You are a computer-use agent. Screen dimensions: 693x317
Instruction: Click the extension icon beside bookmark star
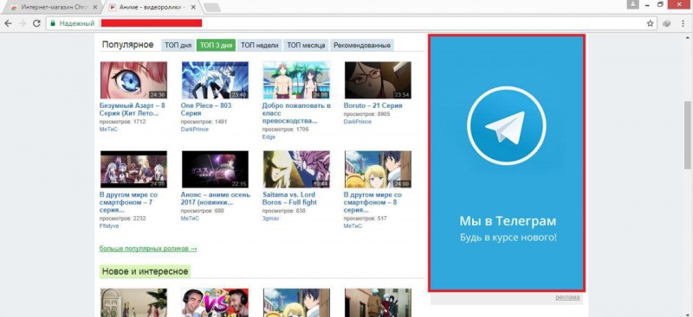[666, 24]
